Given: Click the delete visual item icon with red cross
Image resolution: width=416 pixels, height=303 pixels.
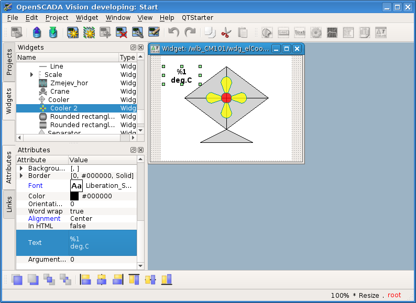Looking at the screenshot, I should coord(122,32).
